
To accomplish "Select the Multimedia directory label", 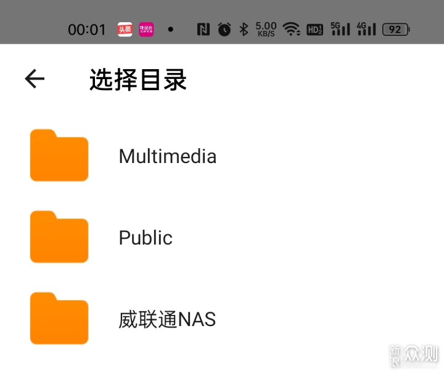I will 168,156.
